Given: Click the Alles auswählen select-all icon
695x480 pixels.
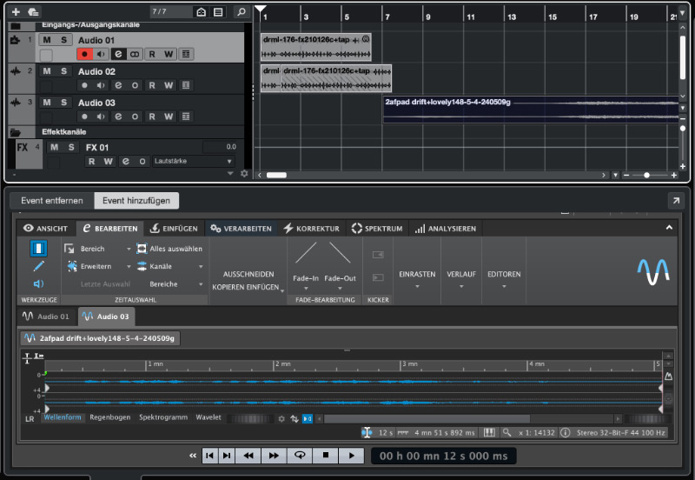Looking at the screenshot, I should click(x=142, y=249).
